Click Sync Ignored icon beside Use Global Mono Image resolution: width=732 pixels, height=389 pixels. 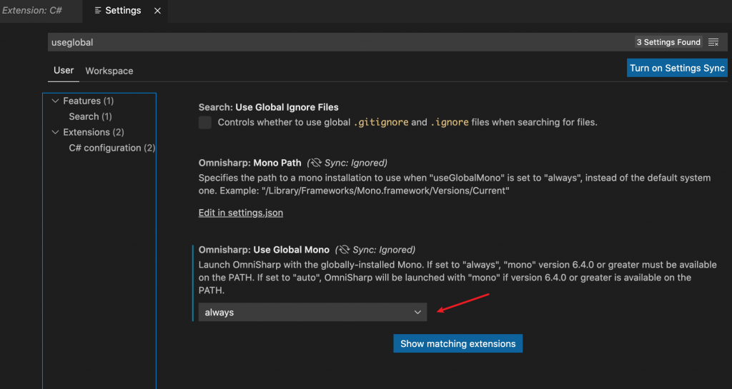pos(345,250)
